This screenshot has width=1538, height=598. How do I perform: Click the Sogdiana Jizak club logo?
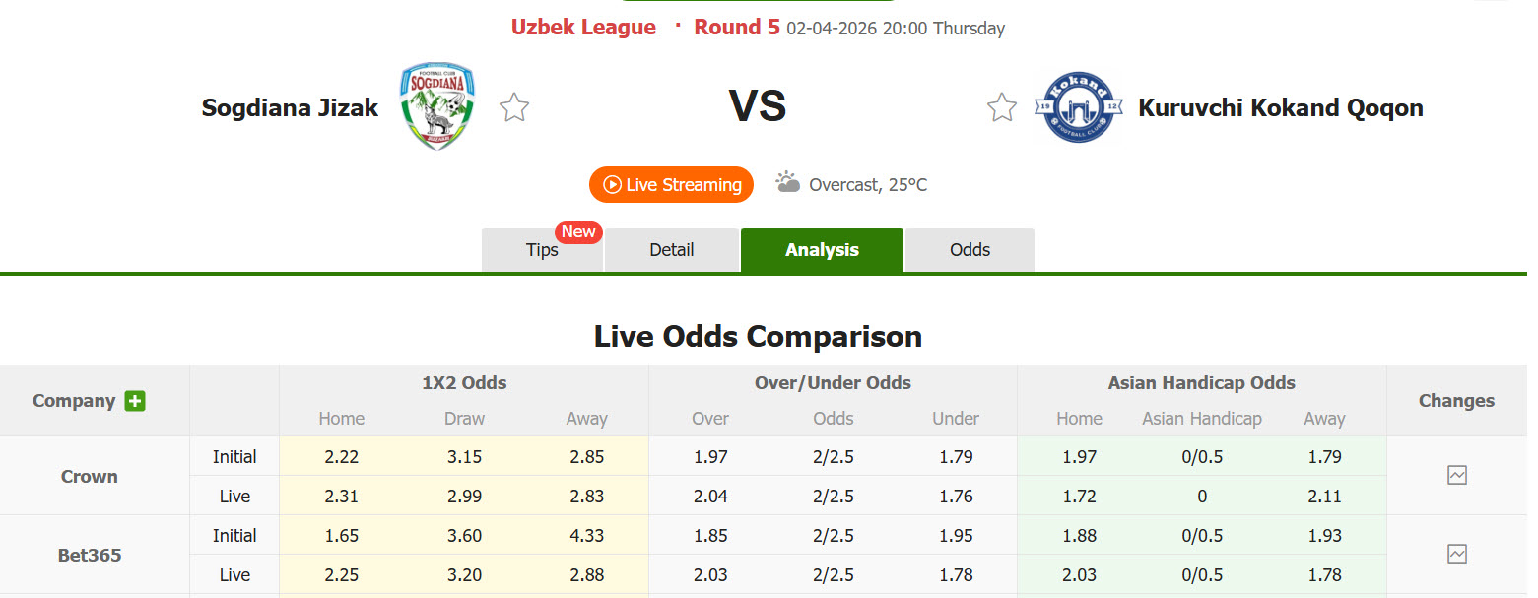[x=438, y=106]
